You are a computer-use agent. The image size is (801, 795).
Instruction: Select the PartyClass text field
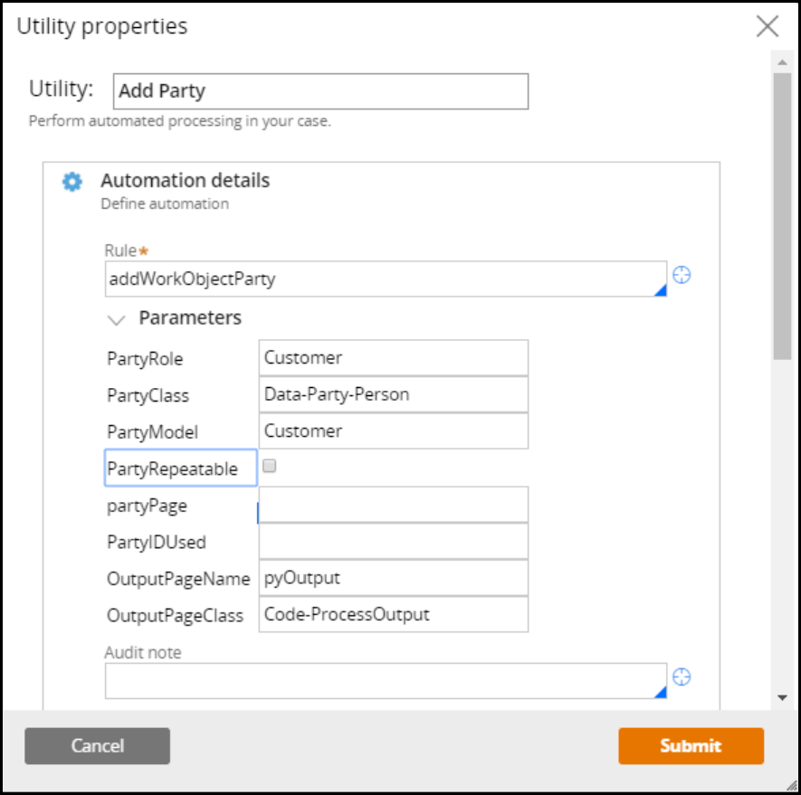[393, 394]
